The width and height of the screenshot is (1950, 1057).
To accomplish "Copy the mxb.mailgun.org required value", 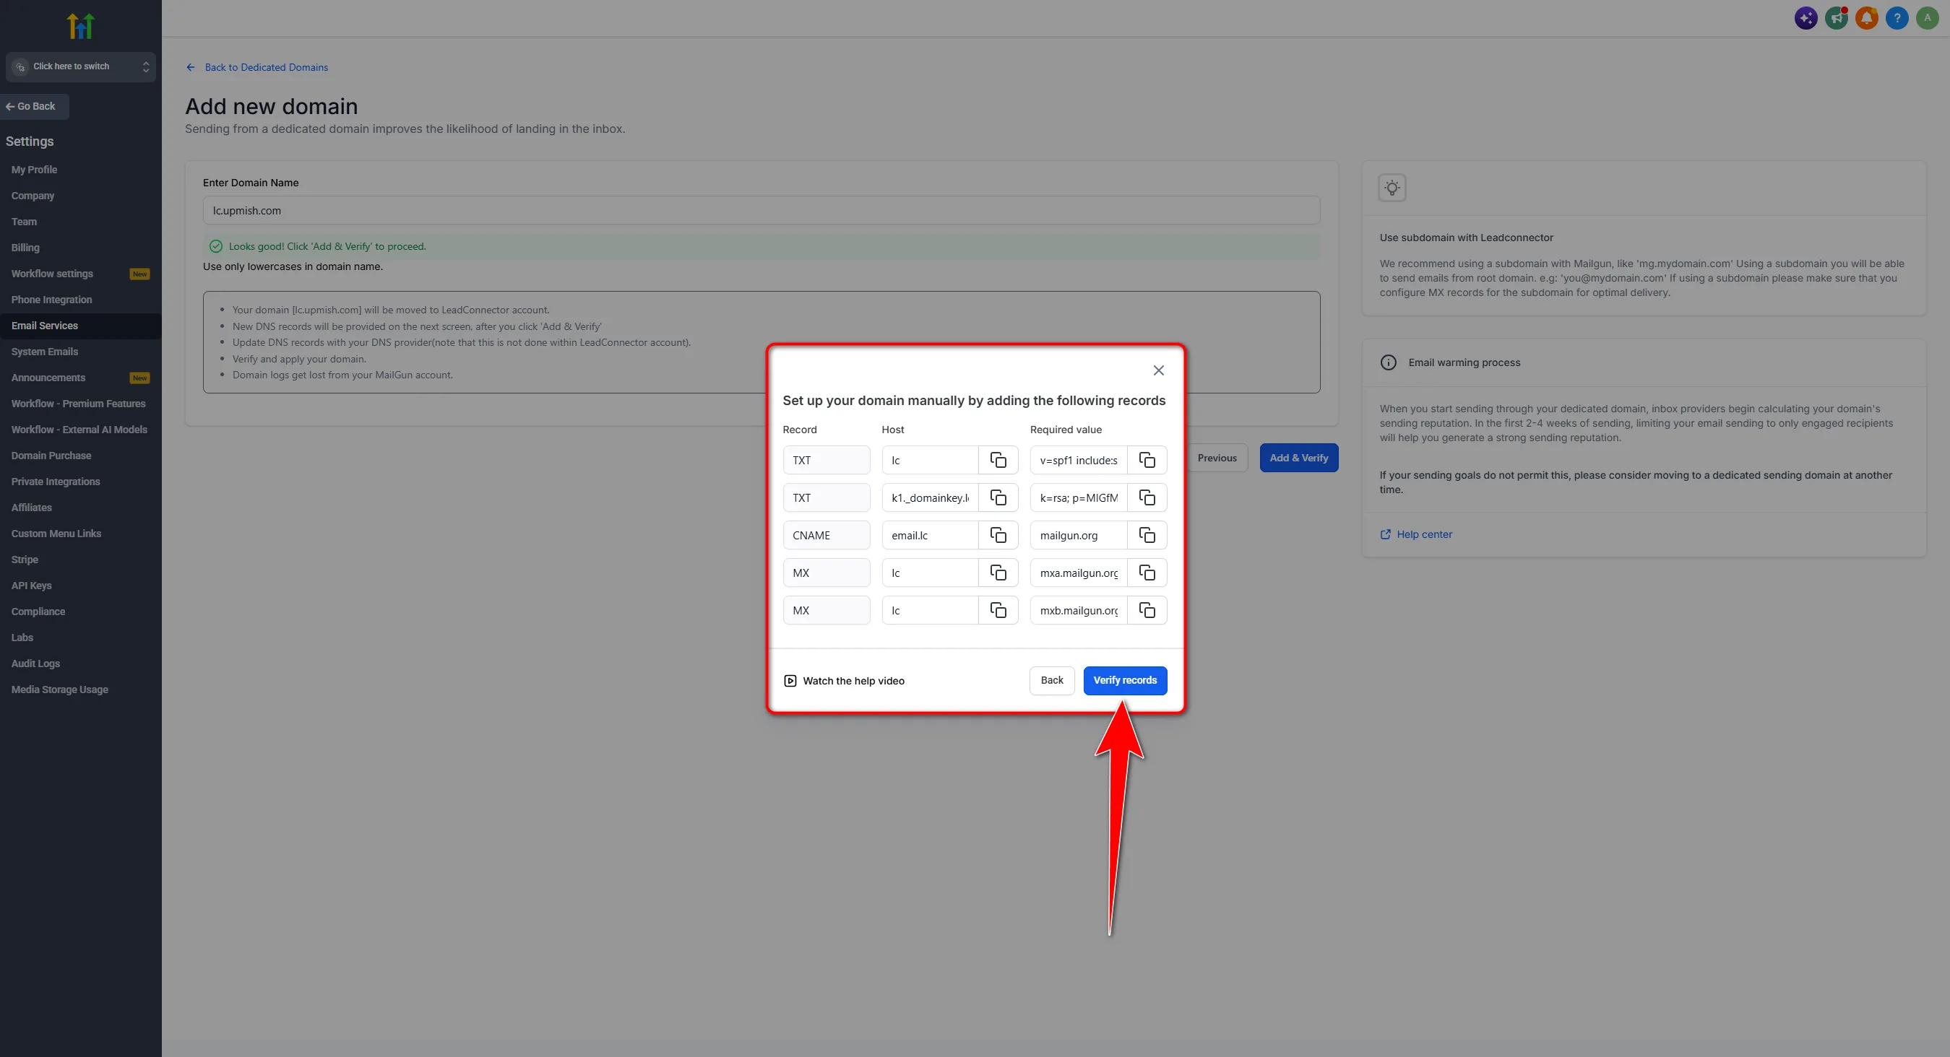I will (x=1147, y=611).
